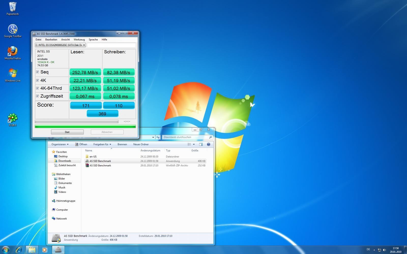Open the network icon in the system tray
Image resolution: width=407 pixels, height=254 pixels.
[379, 250]
